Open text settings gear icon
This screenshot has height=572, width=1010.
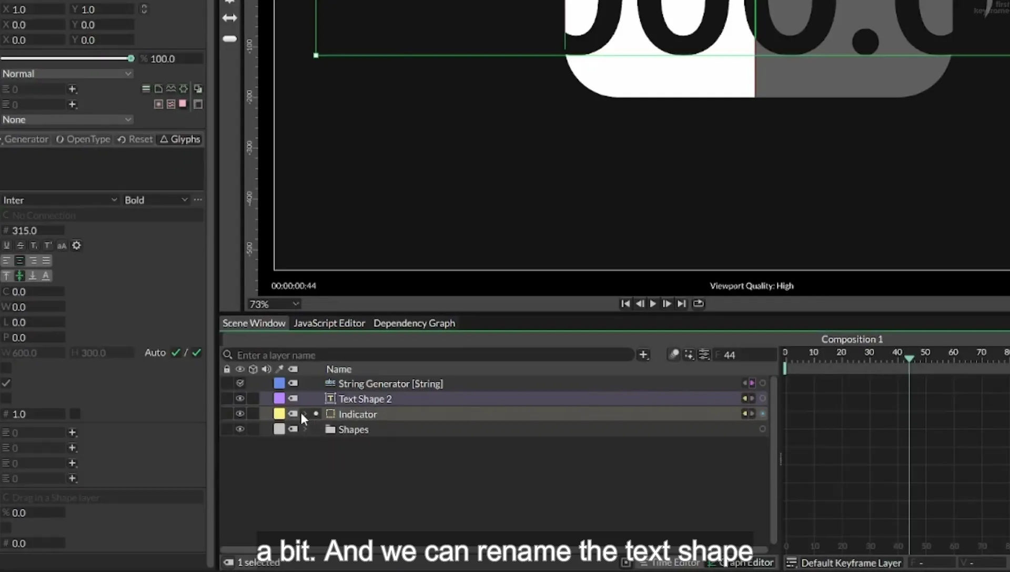(x=76, y=246)
